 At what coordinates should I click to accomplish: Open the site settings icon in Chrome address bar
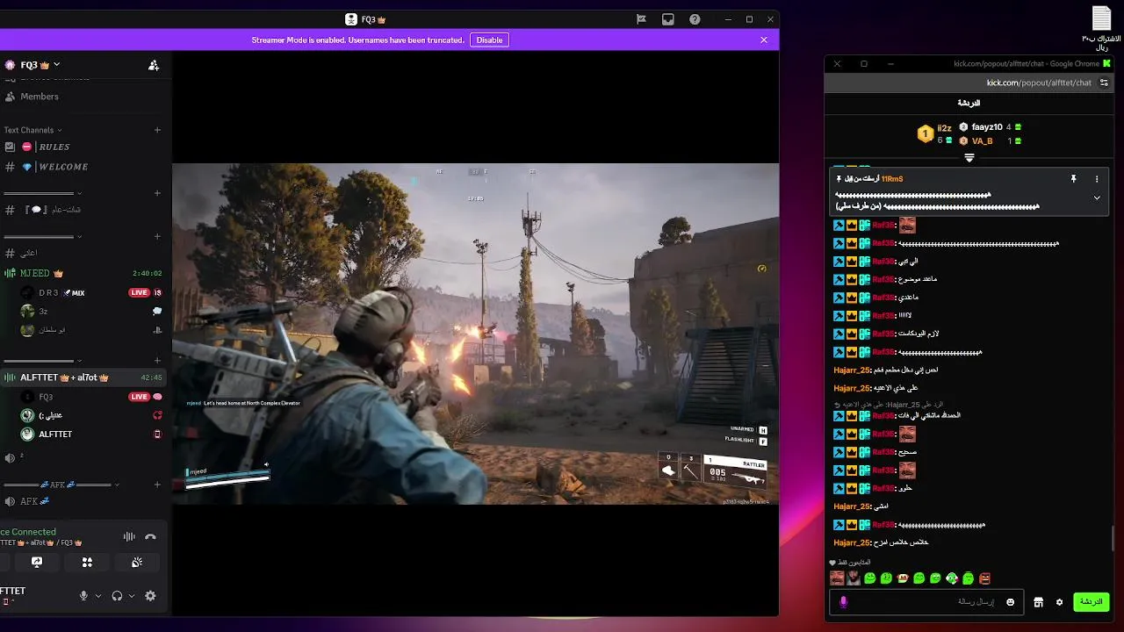pyautogui.click(x=1105, y=83)
